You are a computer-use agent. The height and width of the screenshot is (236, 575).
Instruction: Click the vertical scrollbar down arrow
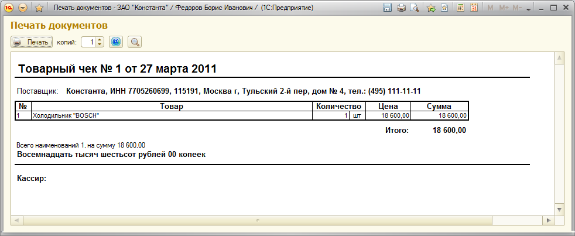tap(560, 210)
